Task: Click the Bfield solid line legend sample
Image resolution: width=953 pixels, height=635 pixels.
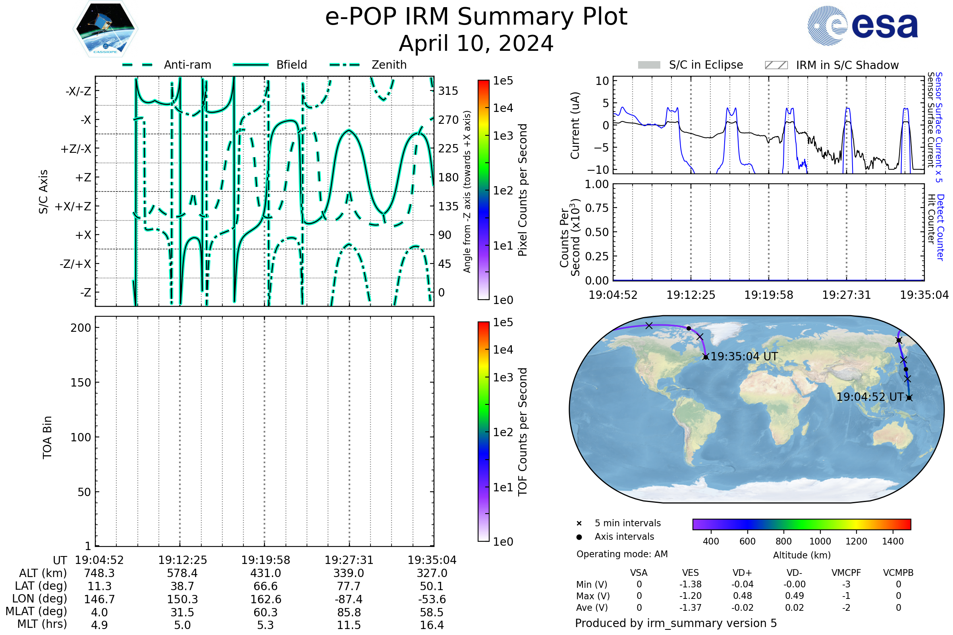Action: [251, 65]
